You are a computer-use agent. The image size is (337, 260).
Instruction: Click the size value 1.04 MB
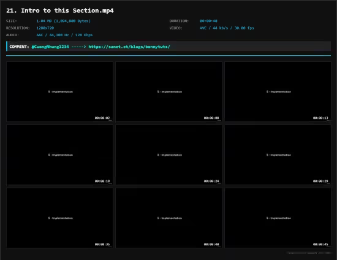click(x=63, y=21)
